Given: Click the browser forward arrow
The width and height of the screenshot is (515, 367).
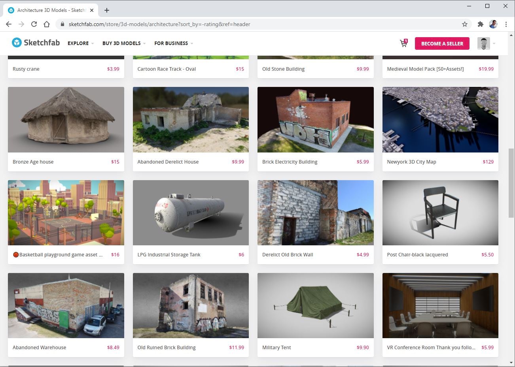Looking at the screenshot, I should (x=21, y=24).
